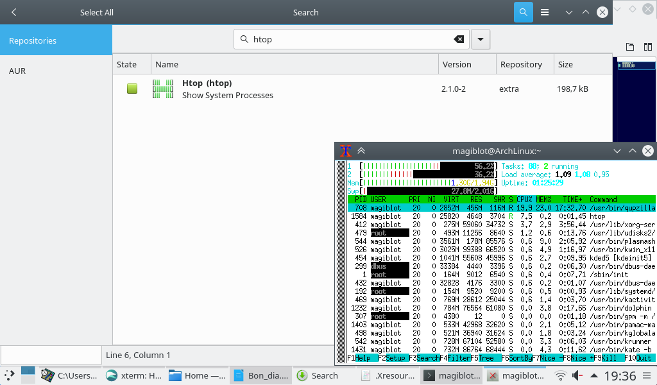Switch to the C:\Users... taskbar window
Image resolution: width=657 pixels, height=385 pixels.
point(69,375)
